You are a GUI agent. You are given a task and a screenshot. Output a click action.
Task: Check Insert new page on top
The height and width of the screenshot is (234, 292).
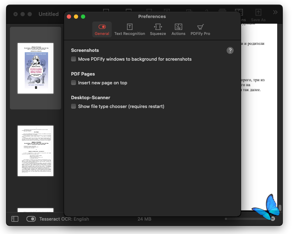[74, 83]
